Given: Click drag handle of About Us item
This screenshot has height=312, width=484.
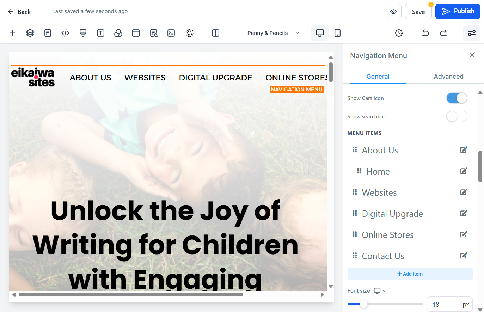Looking at the screenshot, I should pyautogui.click(x=355, y=150).
